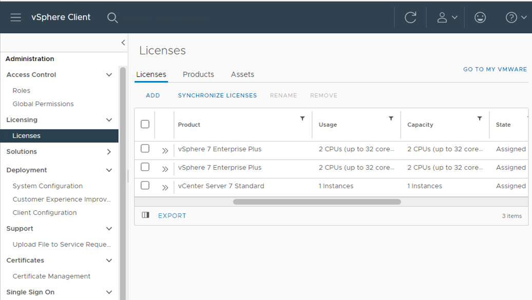The image size is (532, 300).
Task: Open the user account dropdown
Action: [x=446, y=17]
